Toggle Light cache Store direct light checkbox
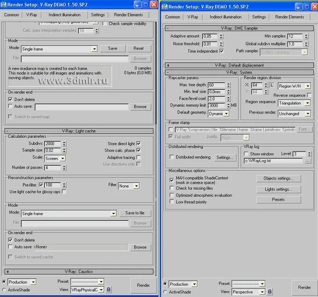Viewport: 318px width, 297px height. [x=138, y=144]
